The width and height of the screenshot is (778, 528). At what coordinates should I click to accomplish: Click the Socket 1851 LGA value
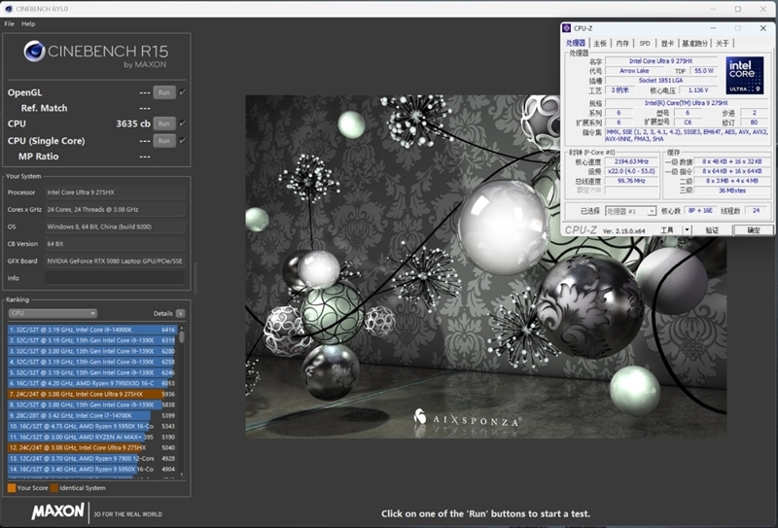coord(661,81)
